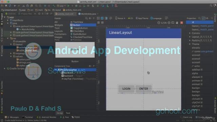Collapse the app folder in project tree
This screenshot has height=122, width=217.
(5, 17)
